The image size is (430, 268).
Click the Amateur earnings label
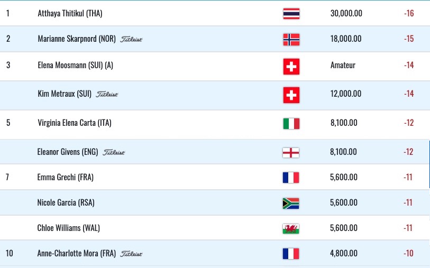[x=343, y=65]
